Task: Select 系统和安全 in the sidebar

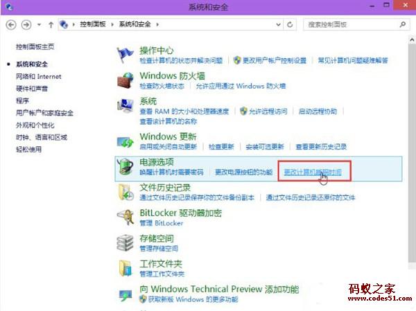Action: (32, 64)
